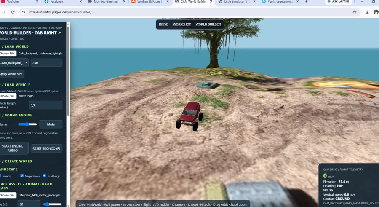Click the Elevation -21.4 m readout
The height and width of the screenshot is (207, 379).
pyautogui.click(x=336, y=182)
